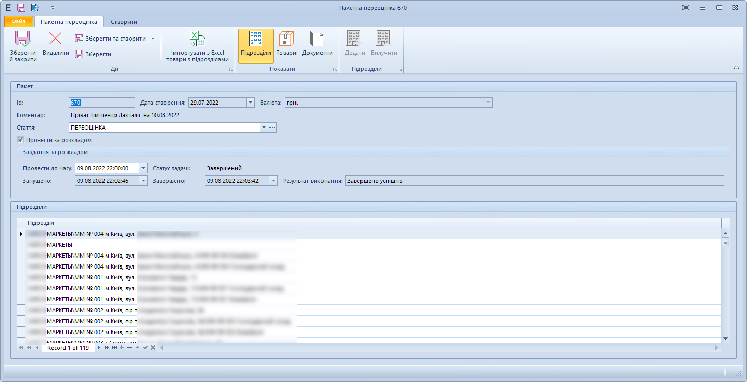The height and width of the screenshot is (382, 747).
Task: Open the Показати group dialog launcher
Action: click(x=335, y=69)
